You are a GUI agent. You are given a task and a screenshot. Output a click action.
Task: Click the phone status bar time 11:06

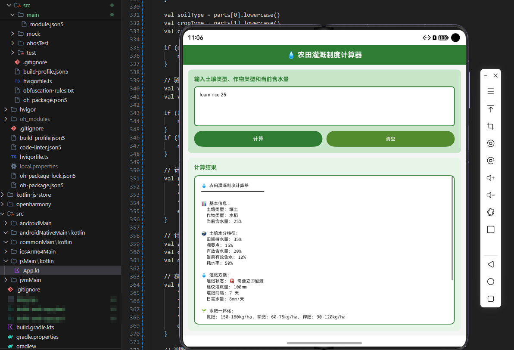pos(195,37)
